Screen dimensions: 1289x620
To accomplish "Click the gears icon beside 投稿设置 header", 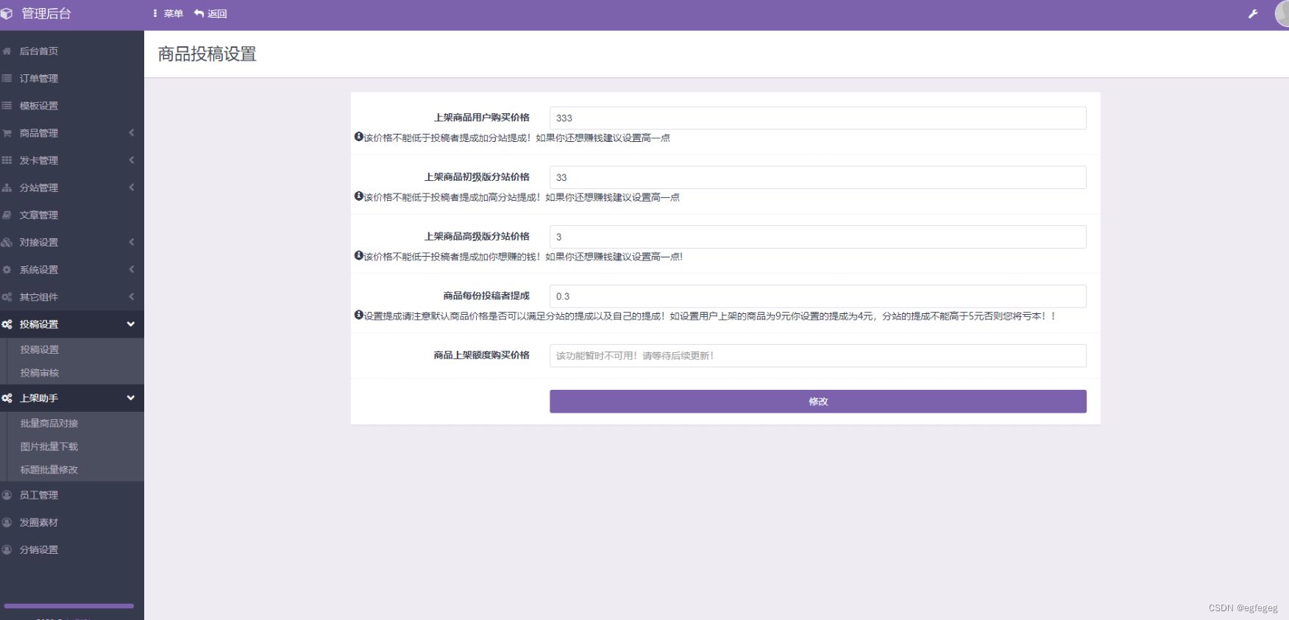I will (x=7, y=324).
